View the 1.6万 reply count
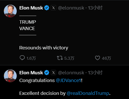Screen dimensions: 129x99 [x=31, y=58]
